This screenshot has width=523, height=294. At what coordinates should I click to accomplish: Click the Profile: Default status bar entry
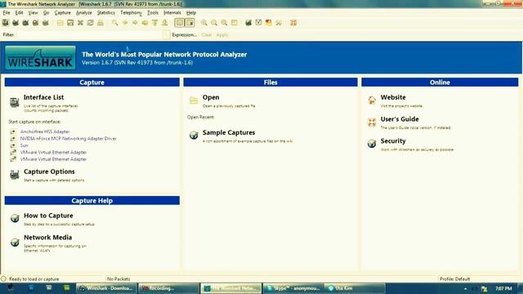[x=454, y=279]
